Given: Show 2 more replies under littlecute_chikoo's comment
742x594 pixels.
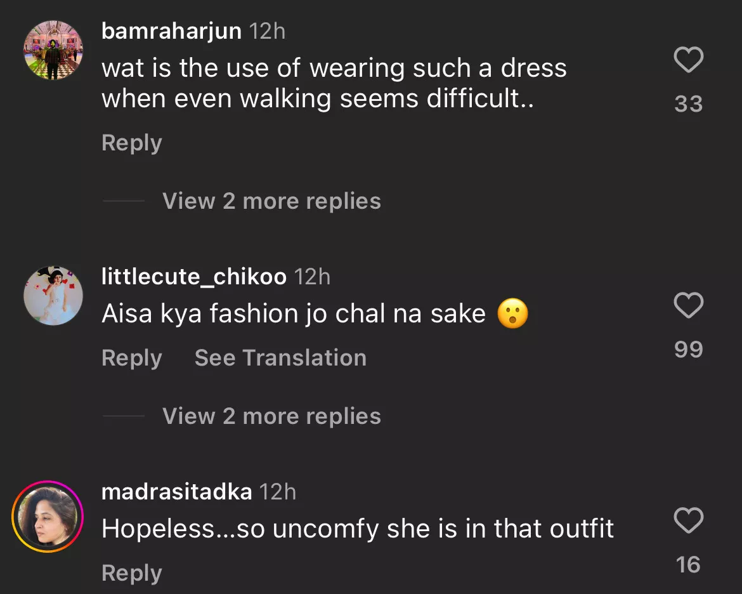Looking at the screenshot, I should click(x=271, y=416).
